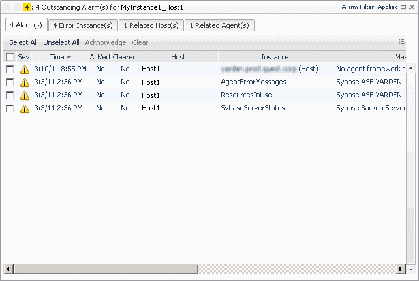Image resolution: width=419 pixels, height=281 pixels.
Task: Sort the table by the Instance column
Action: 275,57
